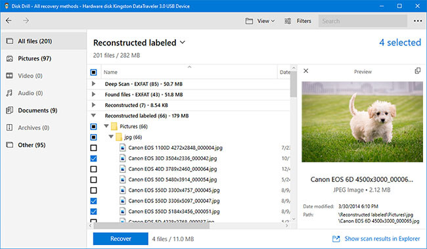Click file icon of Canon EOS 30D image
The width and height of the screenshot is (427, 249).
pos(123,158)
